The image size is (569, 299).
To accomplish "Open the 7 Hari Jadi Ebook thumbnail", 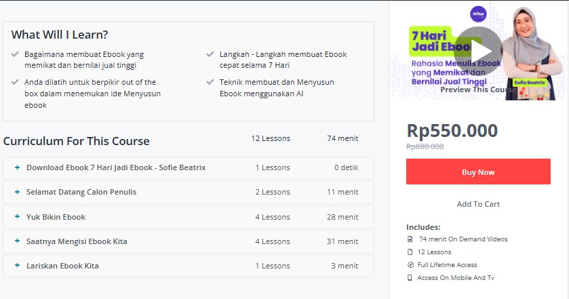I will (x=478, y=52).
